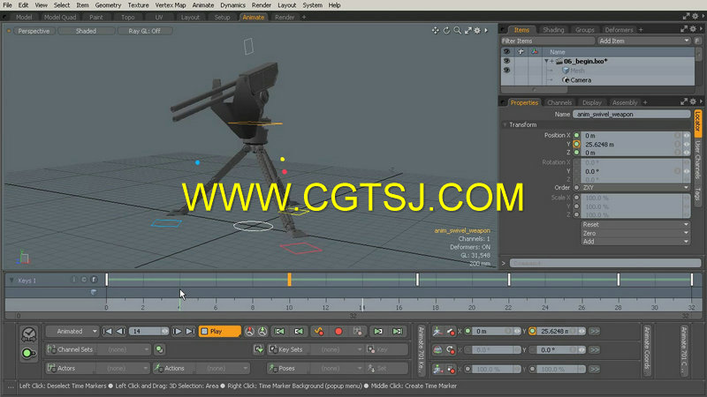The image size is (707, 397).
Task: Expand Properties panel with maximize icon
Action: [684, 102]
